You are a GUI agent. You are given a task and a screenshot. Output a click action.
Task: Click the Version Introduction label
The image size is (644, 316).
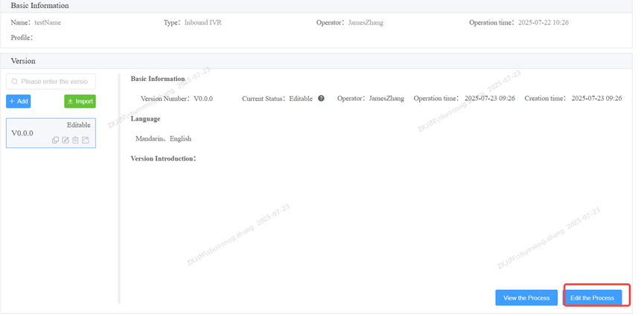(x=163, y=158)
